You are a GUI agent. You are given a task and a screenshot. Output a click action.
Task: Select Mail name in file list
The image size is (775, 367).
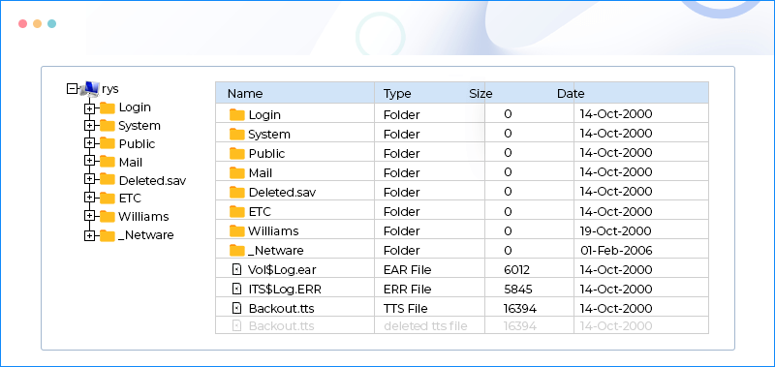tap(261, 173)
